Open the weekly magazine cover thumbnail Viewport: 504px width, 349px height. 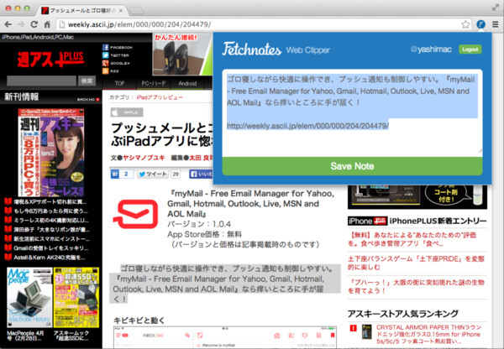point(51,153)
